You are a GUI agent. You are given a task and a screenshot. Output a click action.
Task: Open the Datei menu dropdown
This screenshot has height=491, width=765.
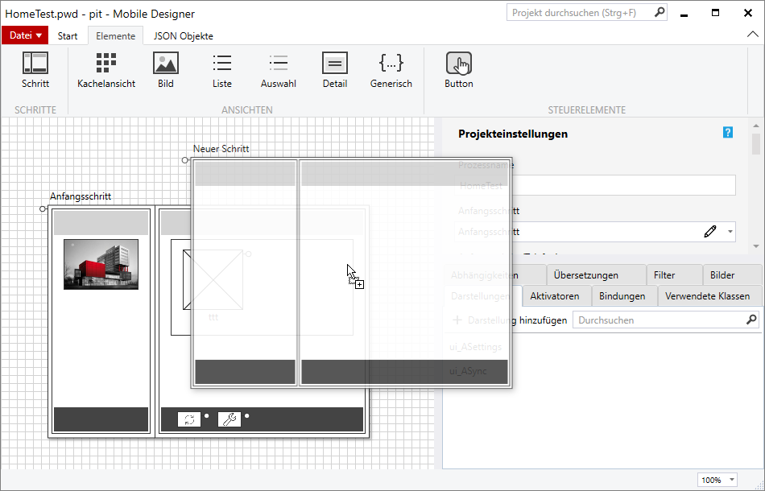tap(26, 35)
